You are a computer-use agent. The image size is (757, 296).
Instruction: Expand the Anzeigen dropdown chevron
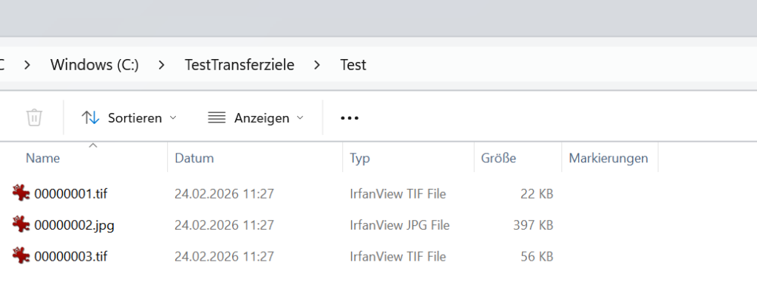pos(300,117)
